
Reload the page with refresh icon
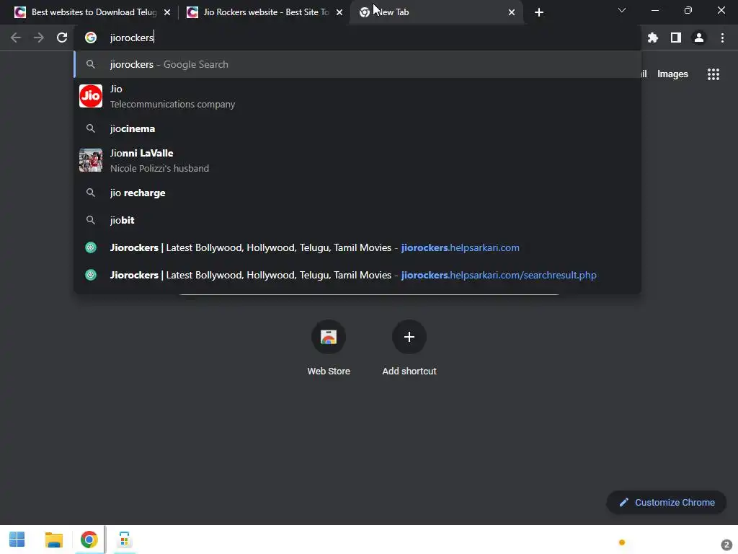coord(62,38)
